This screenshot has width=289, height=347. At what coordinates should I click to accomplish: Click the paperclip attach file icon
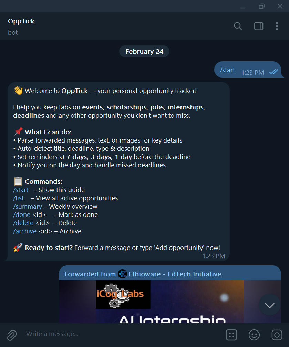point(12,335)
